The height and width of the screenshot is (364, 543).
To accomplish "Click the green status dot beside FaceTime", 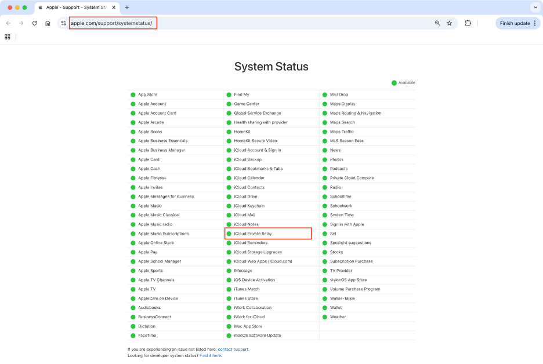I will click(x=133, y=335).
